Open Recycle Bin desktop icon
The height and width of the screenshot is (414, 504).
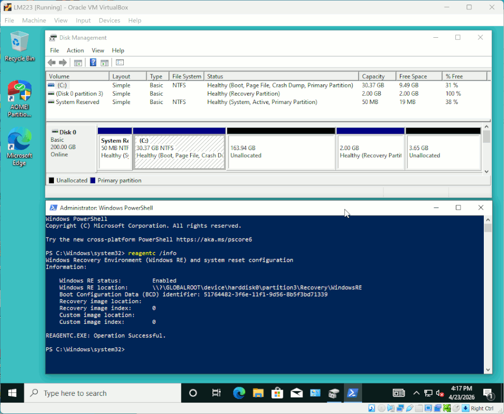point(20,46)
